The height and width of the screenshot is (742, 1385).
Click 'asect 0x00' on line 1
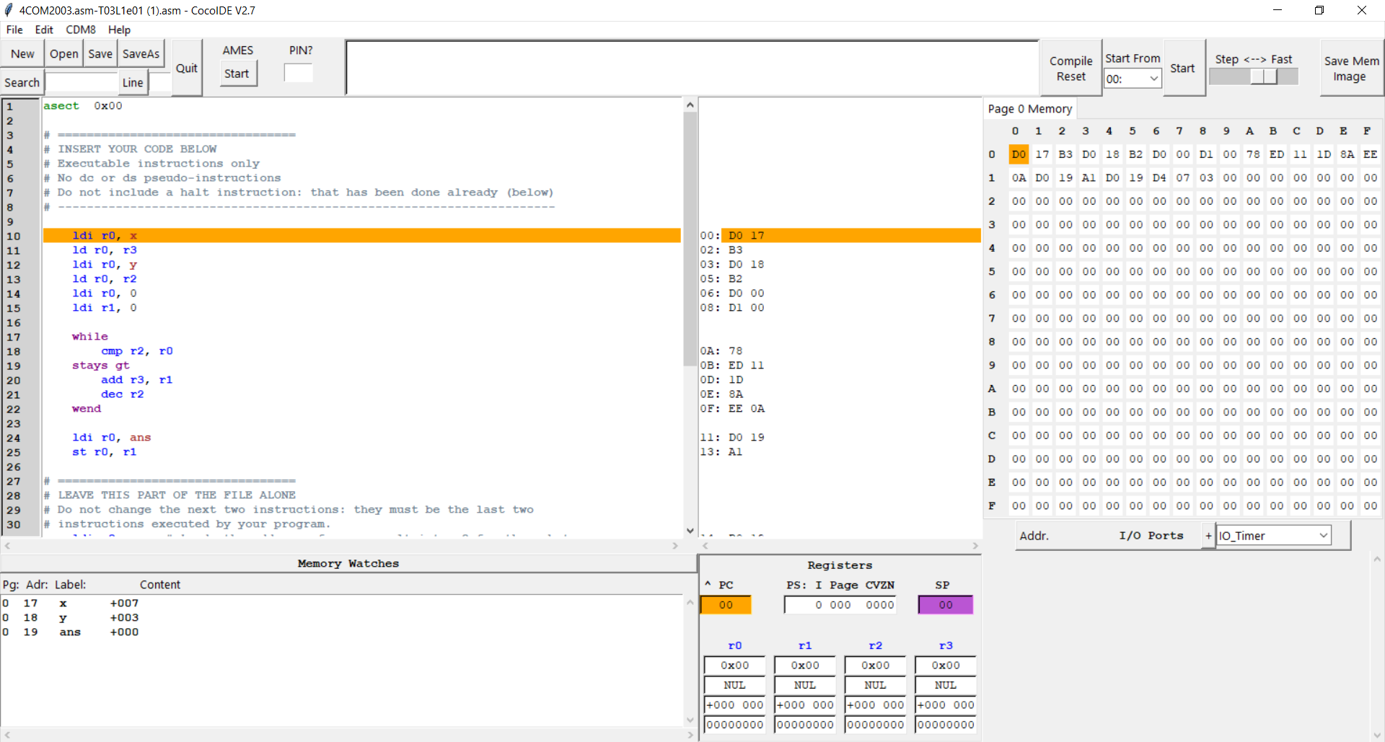coord(82,106)
